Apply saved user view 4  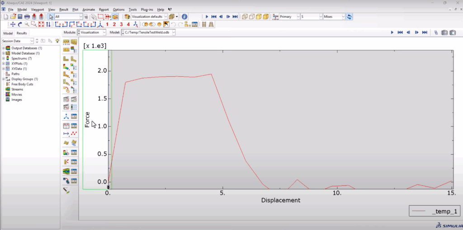pyautogui.click(x=128, y=24)
